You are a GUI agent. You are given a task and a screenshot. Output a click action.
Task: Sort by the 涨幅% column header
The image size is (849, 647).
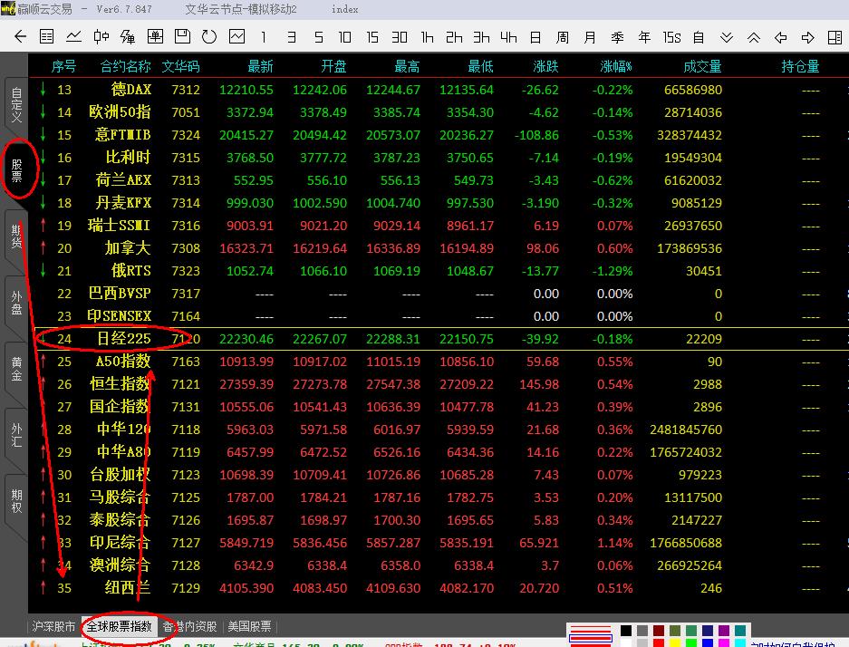tap(616, 66)
